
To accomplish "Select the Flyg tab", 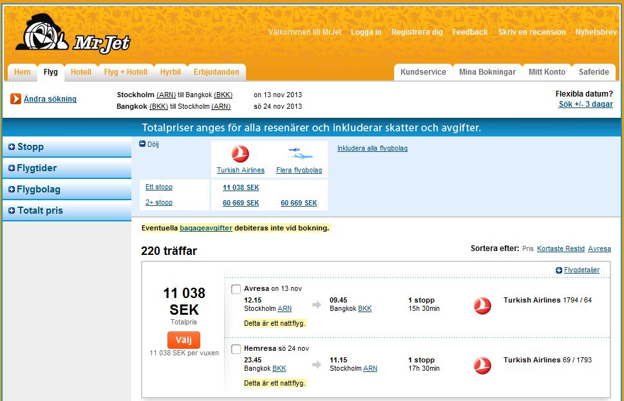I will (50, 72).
